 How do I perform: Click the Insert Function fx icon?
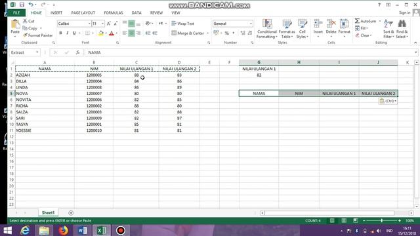click(x=77, y=52)
